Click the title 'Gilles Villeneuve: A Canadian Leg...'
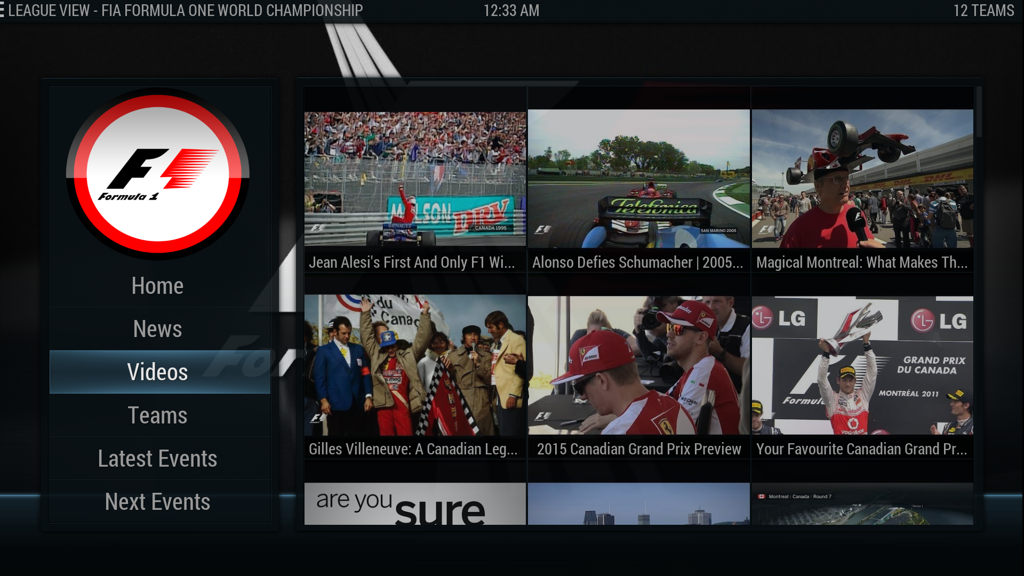The height and width of the screenshot is (576, 1024). 413,449
